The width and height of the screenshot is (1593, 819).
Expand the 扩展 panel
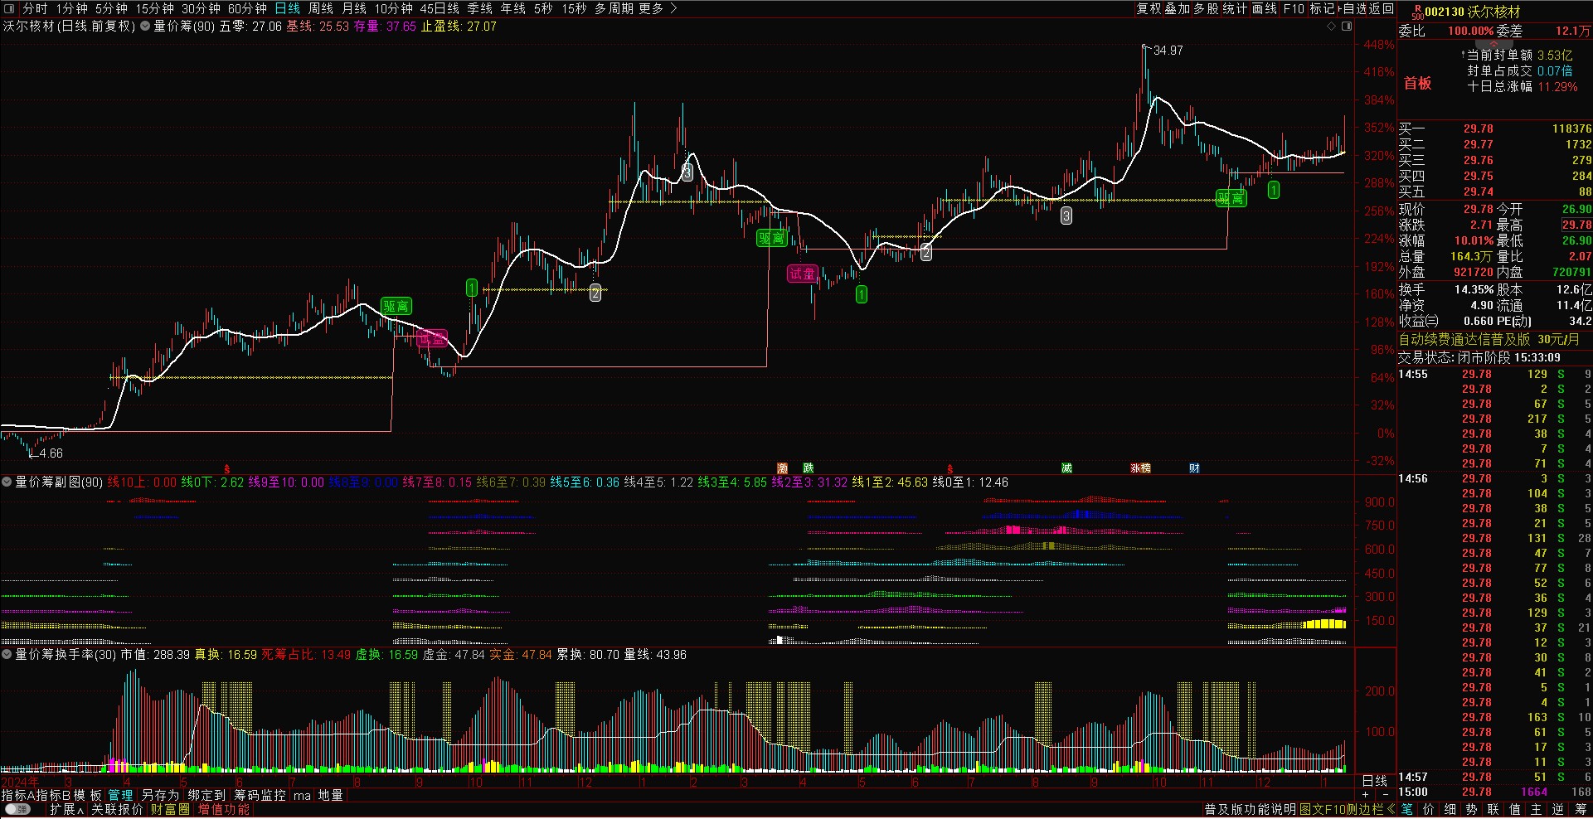pos(67,810)
